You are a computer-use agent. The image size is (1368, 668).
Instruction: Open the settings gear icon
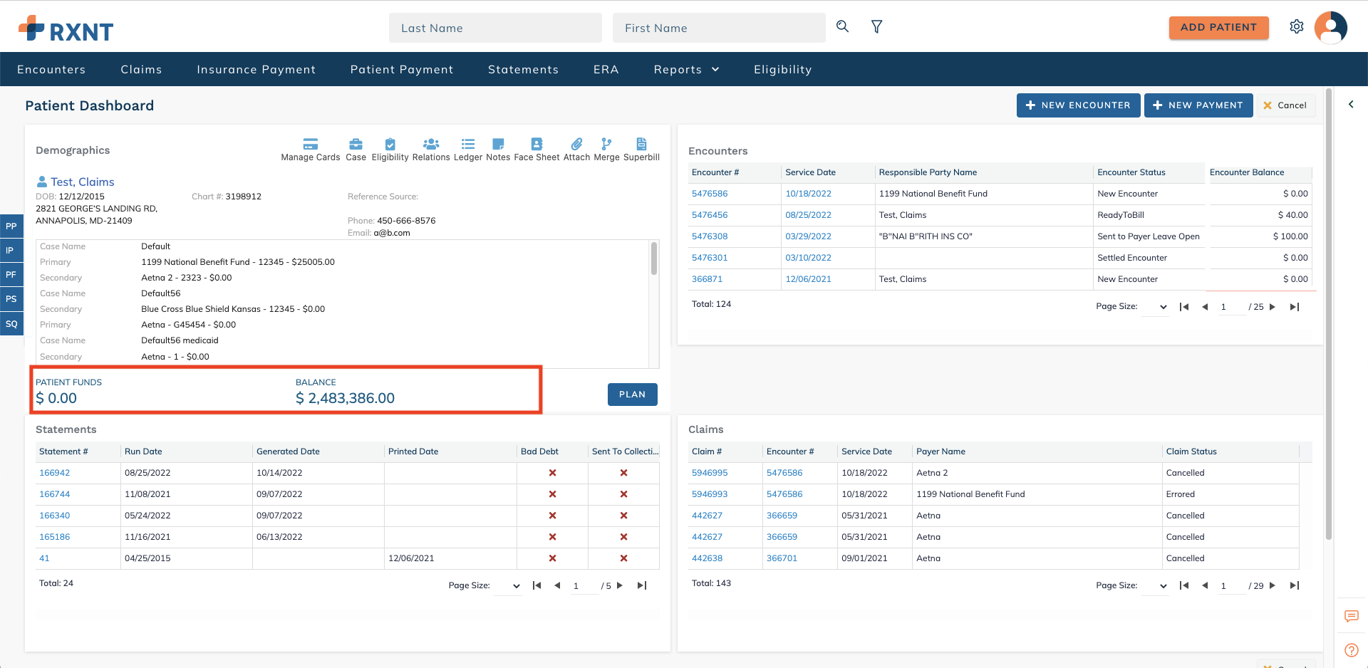1297,26
